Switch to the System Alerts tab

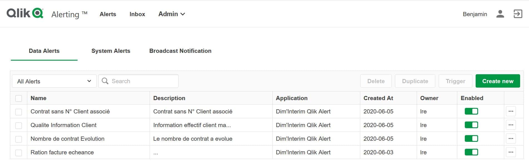tap(111, 51)
